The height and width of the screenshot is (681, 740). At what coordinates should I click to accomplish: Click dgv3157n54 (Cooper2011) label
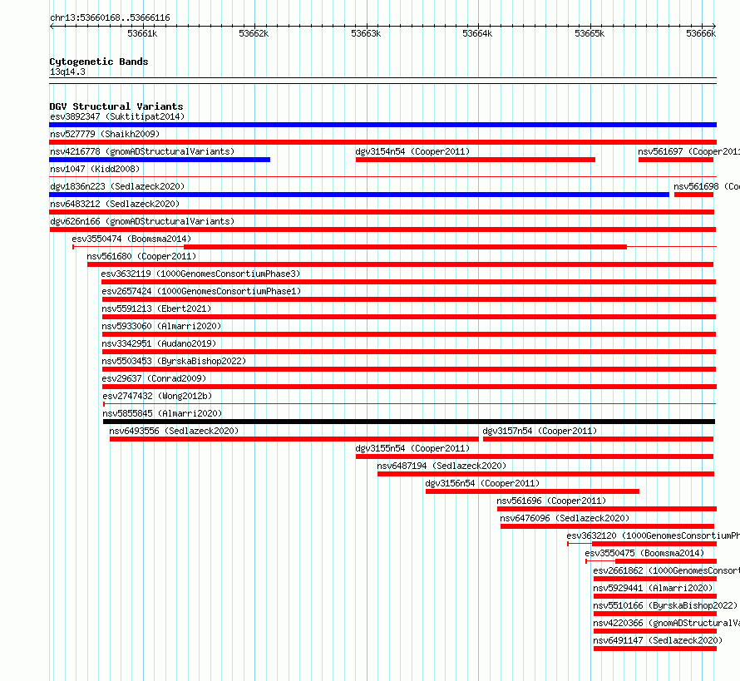pos(540,431)
